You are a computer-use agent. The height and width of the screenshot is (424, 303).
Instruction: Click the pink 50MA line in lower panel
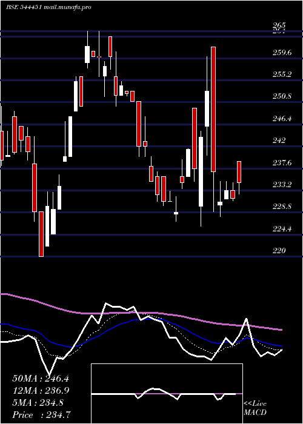coord(141,313)
